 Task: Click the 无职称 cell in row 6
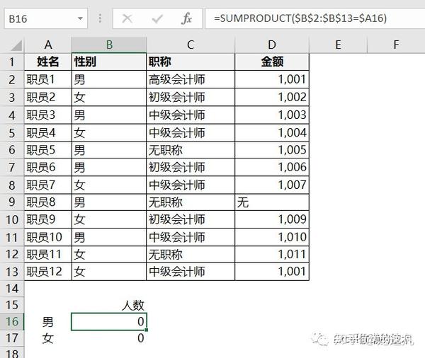pyautogui.click(x=191, y=150)
